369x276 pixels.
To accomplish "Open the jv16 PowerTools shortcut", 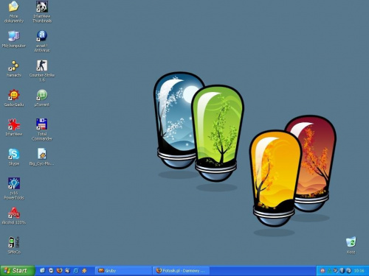I will [14, 188].
